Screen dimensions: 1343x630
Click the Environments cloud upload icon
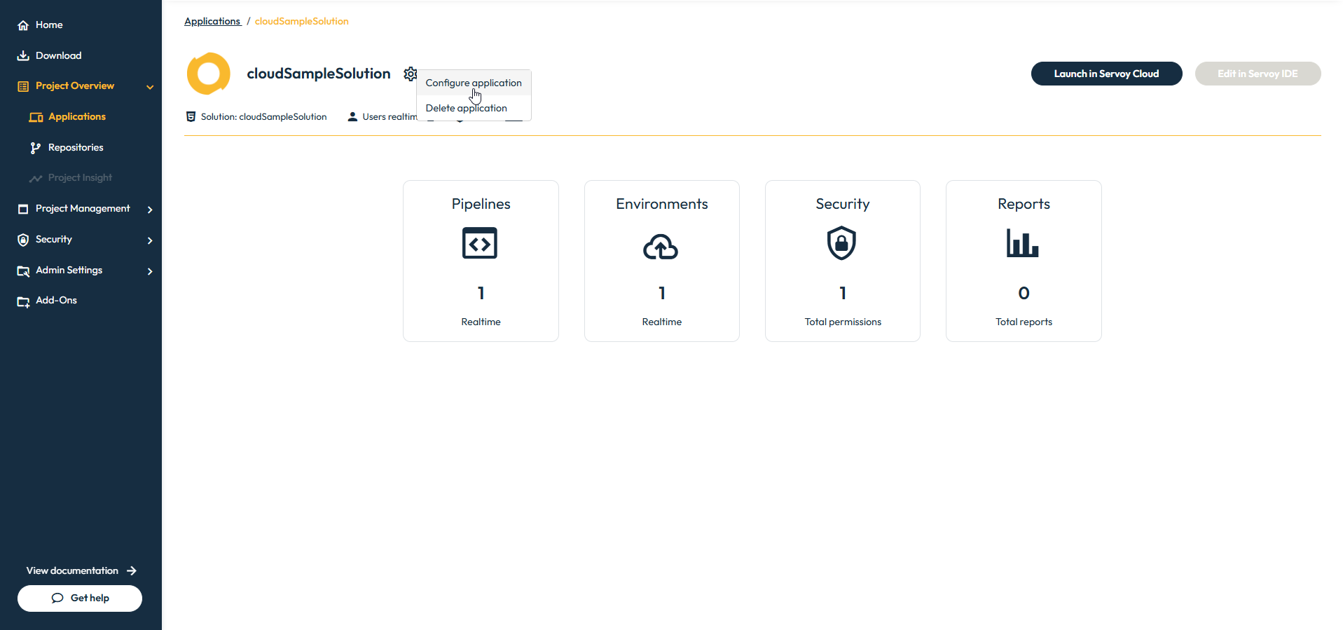pos(661,246)
